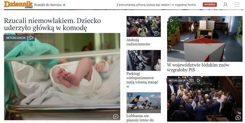Viewport: 245px width, 123px height.
Task: Open the hamburger menu icon
Action: pos(237,4)
